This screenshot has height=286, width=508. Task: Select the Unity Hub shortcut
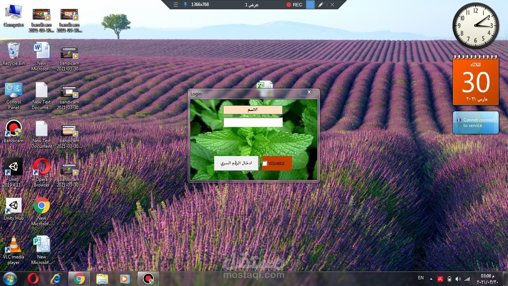pos(14,209)
